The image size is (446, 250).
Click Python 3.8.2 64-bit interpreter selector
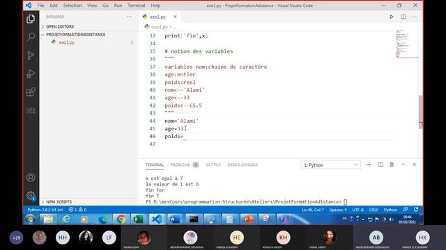45,210
